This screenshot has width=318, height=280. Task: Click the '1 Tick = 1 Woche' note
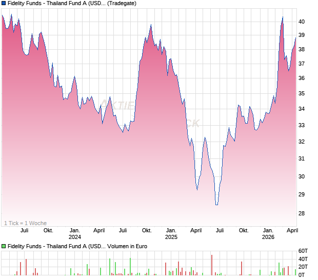click(x=25, y=223)
